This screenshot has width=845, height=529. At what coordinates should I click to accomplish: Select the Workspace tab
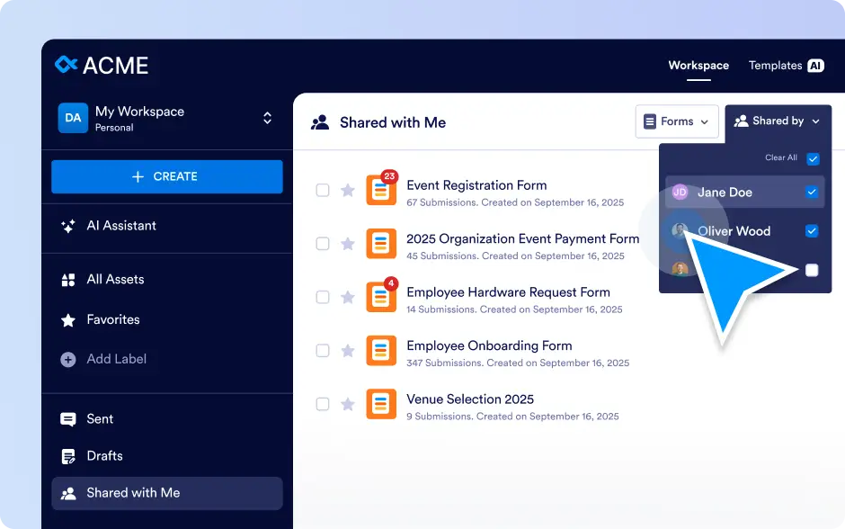698,66
